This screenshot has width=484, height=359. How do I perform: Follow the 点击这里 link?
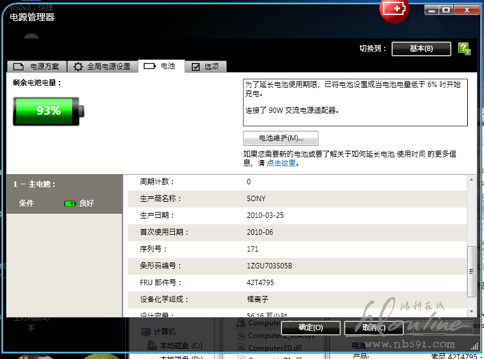pos(281,163)
